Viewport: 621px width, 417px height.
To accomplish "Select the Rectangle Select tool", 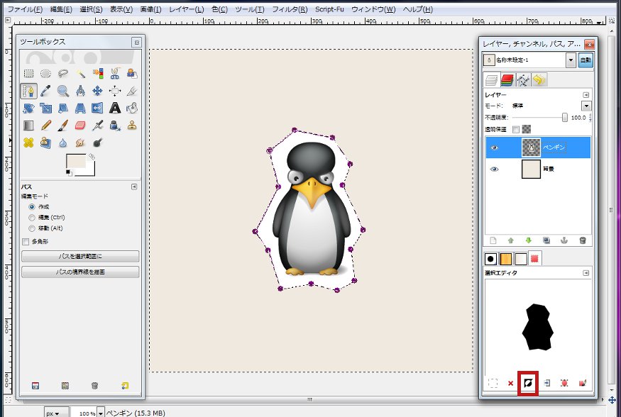I will [x=28, y=73].
